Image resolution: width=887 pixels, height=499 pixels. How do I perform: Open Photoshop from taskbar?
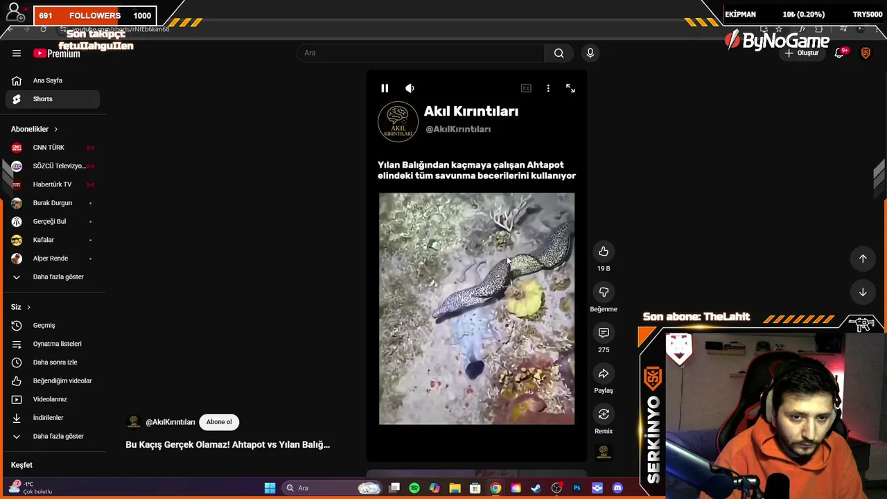click(x=577, y=488)
